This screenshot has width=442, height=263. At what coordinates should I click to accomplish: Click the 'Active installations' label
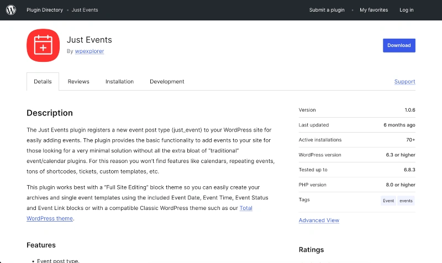(x=320, y=140)
